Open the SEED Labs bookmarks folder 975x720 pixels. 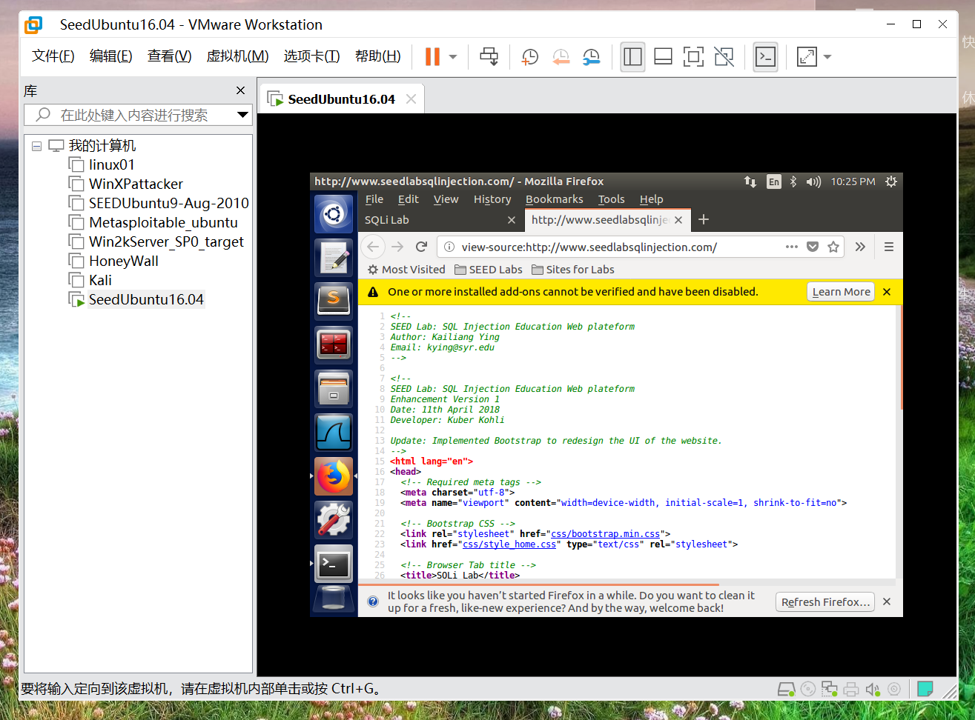[489, 270]
